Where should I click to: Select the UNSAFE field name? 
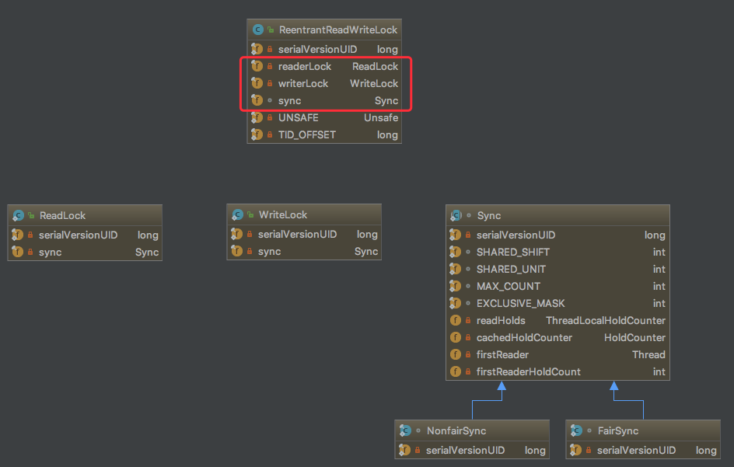tap(299, 117)
